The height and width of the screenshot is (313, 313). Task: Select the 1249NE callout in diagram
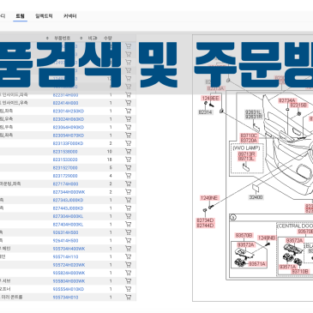209,198
